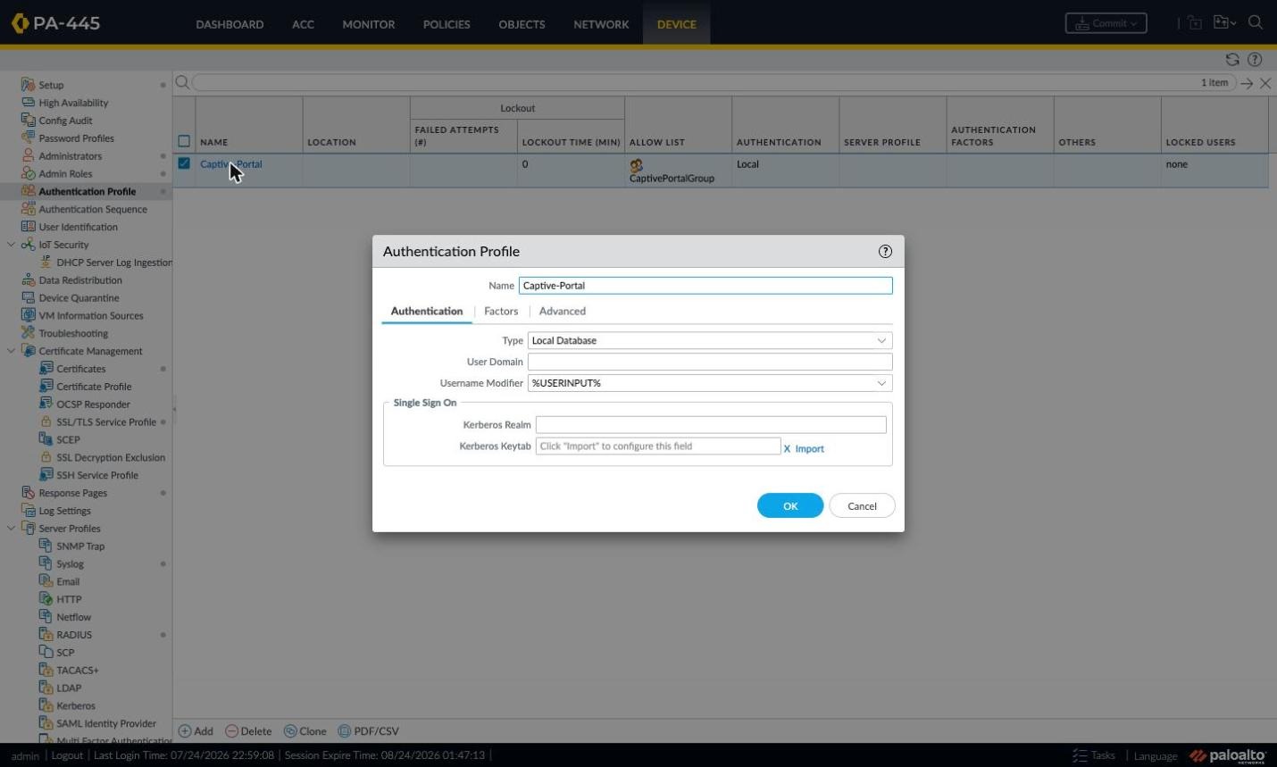Click the Response Pages icon
1277x767 pixels.
click(x=28, y=493)
